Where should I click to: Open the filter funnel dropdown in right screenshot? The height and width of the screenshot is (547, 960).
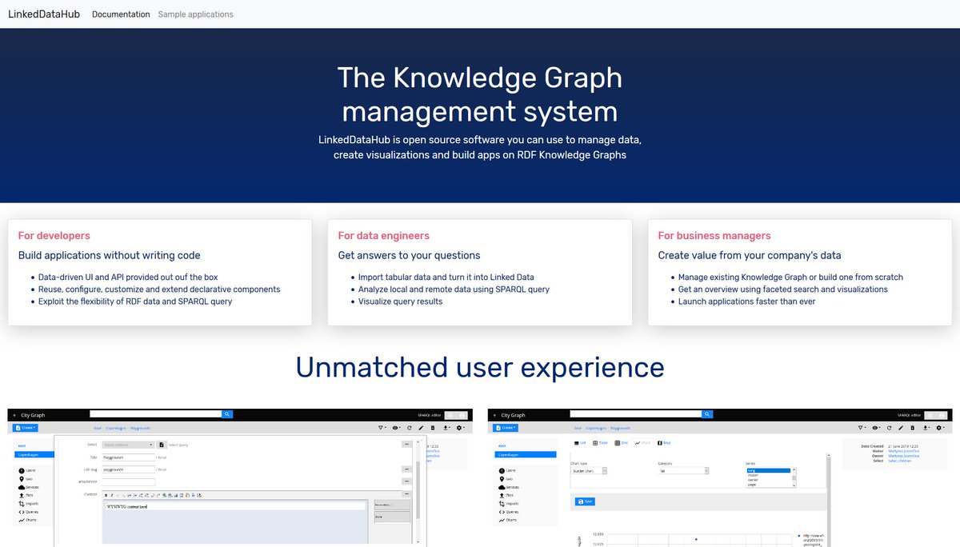pyautogui.click(x=862, y=428)
